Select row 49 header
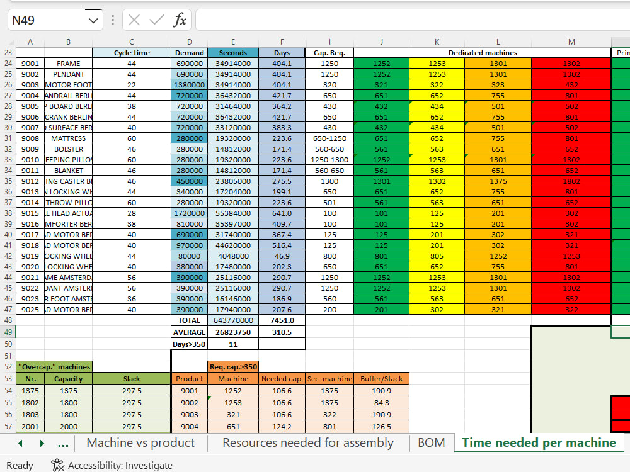This screenshot has height=472, width=630. pos(8,332)
